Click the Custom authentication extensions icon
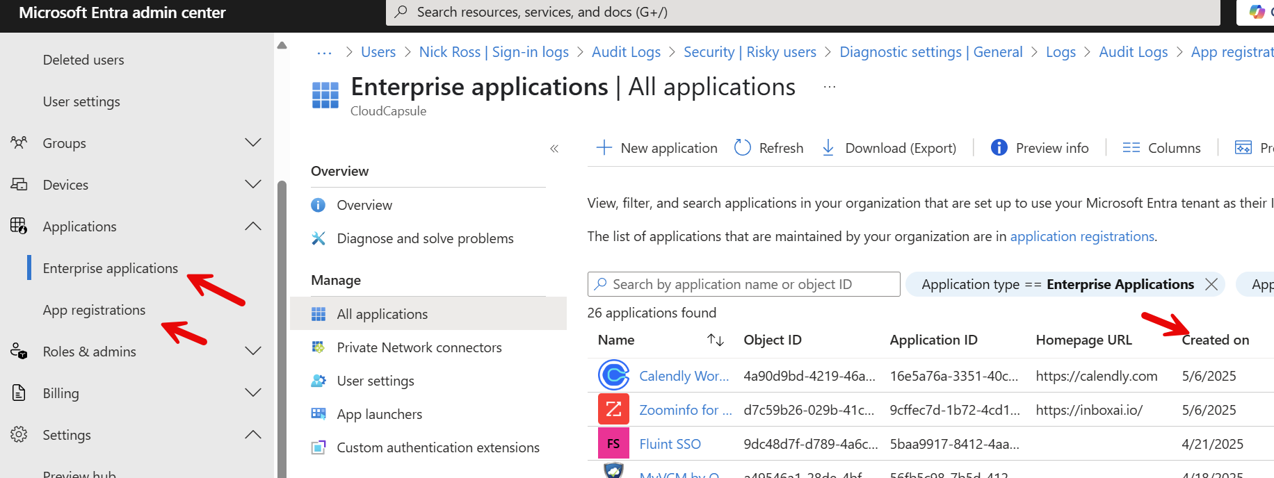Image resolution: width=1274 pixels, height=478 pixels. pyautogui.click(x=318, y=447)
